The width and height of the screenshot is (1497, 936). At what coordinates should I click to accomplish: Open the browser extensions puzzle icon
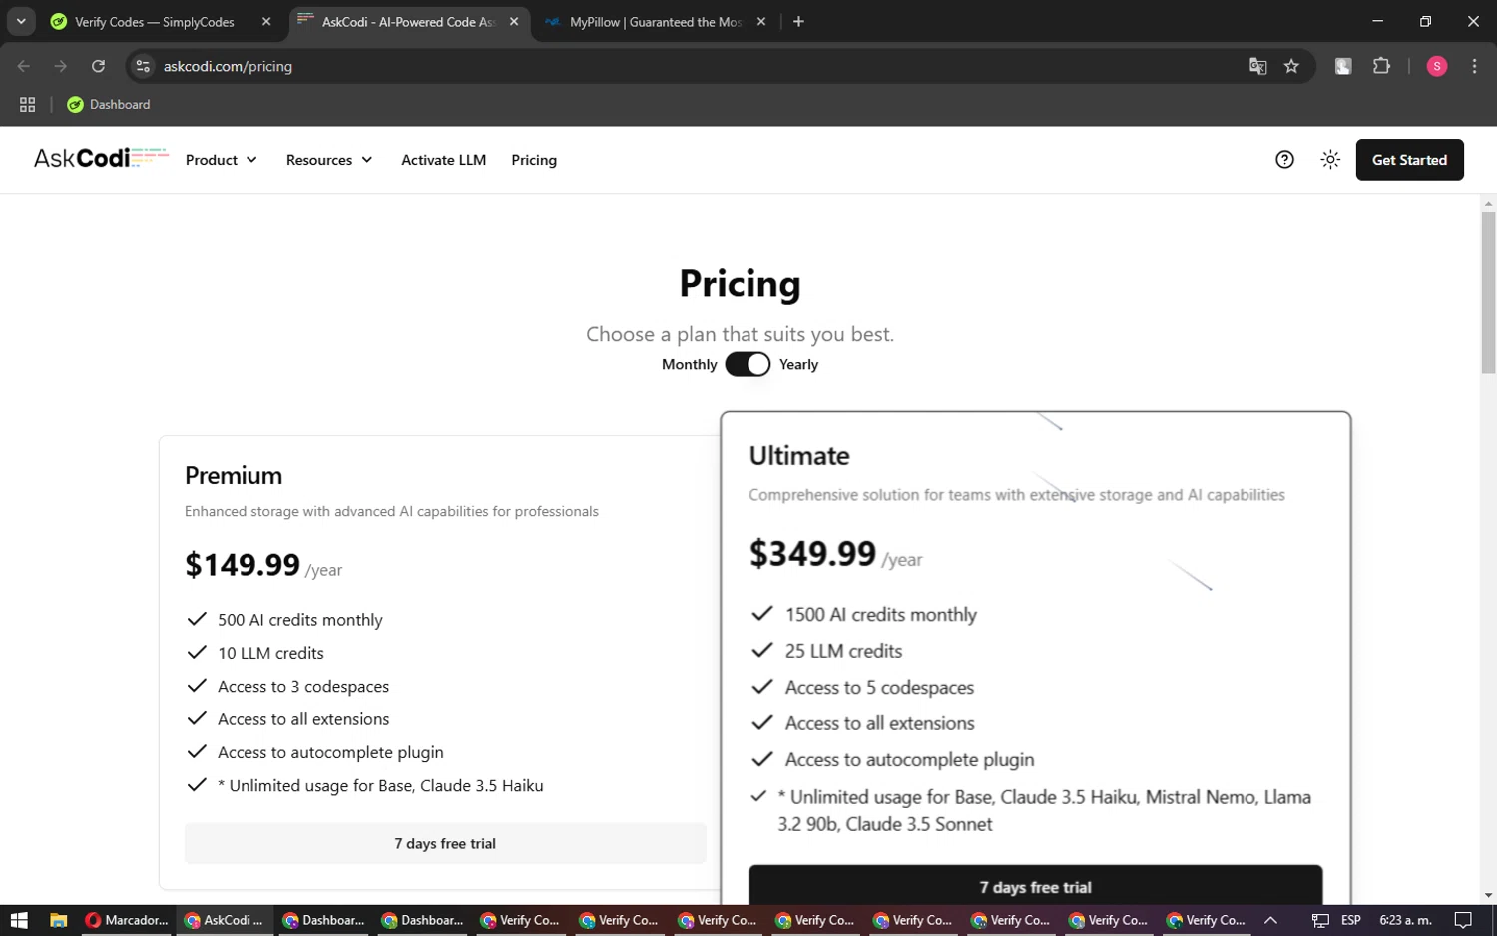click(1381, 66)
